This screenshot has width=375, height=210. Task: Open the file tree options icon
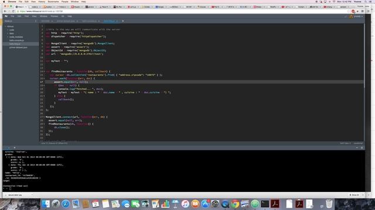coord(36,21)
